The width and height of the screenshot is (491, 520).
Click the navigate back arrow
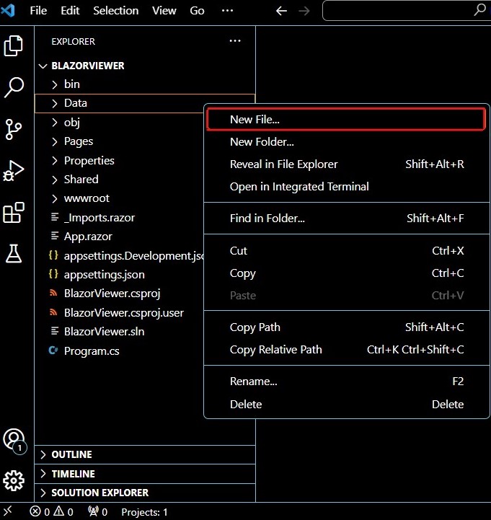(282, 11)
